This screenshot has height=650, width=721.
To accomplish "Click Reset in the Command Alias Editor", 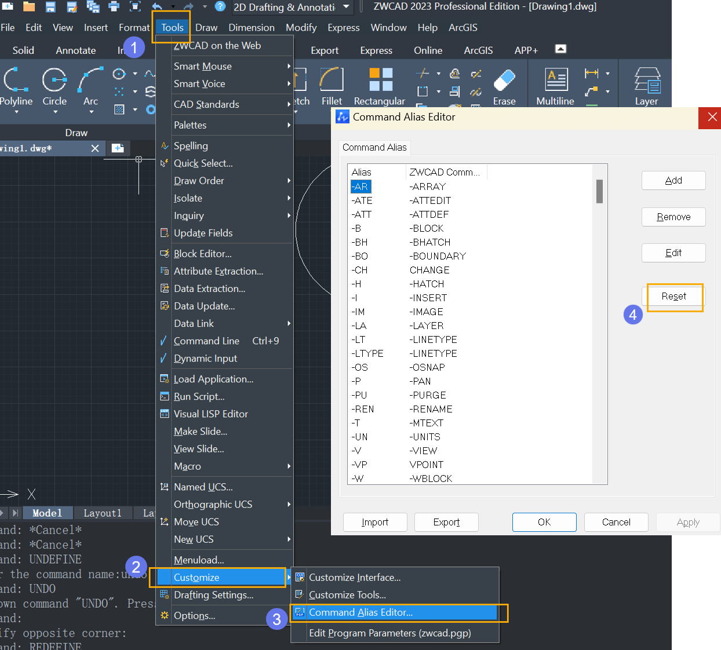I will (x=673, y=297).
